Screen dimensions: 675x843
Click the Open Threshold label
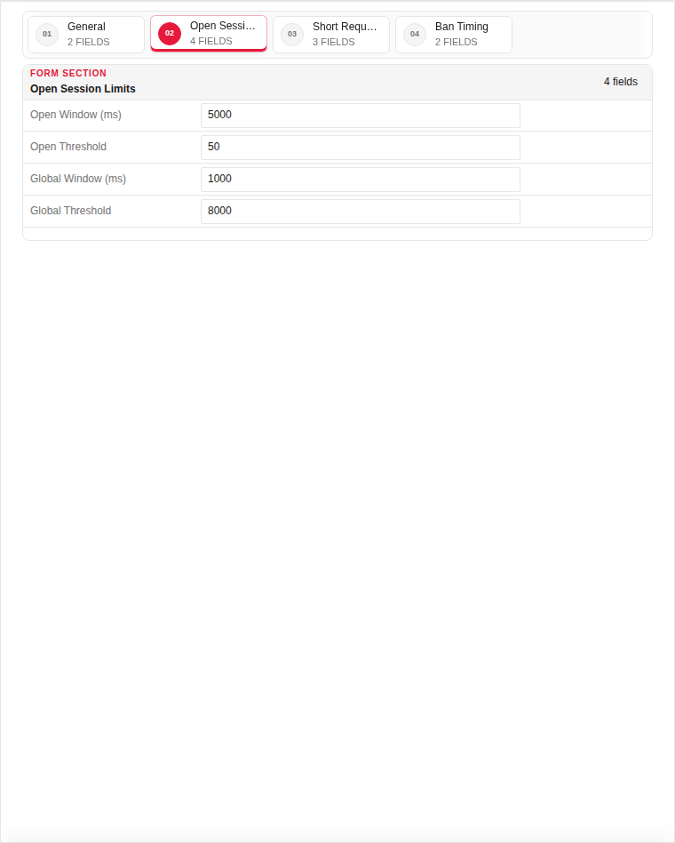(x=68, y=147)
